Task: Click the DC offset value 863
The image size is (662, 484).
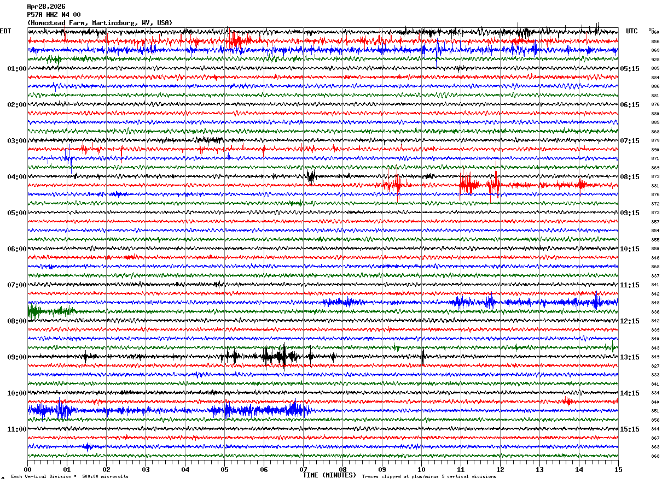Action: point(655,447)
